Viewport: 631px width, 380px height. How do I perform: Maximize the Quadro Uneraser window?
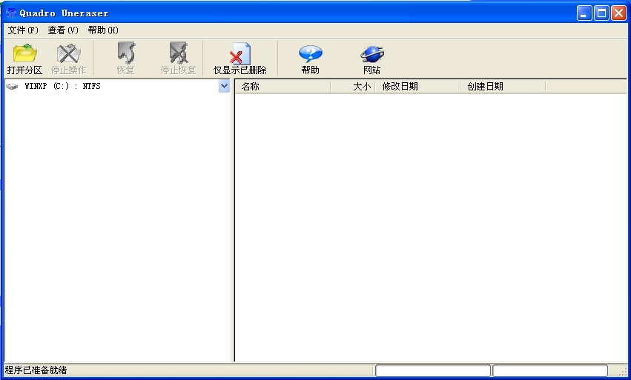click(x=601, y=13)
